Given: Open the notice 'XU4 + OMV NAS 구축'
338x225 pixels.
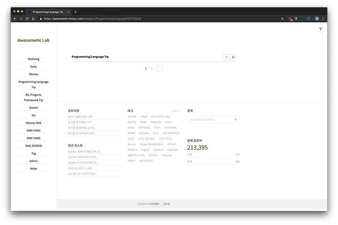Looking at the screenshot, I should [80, 117].
